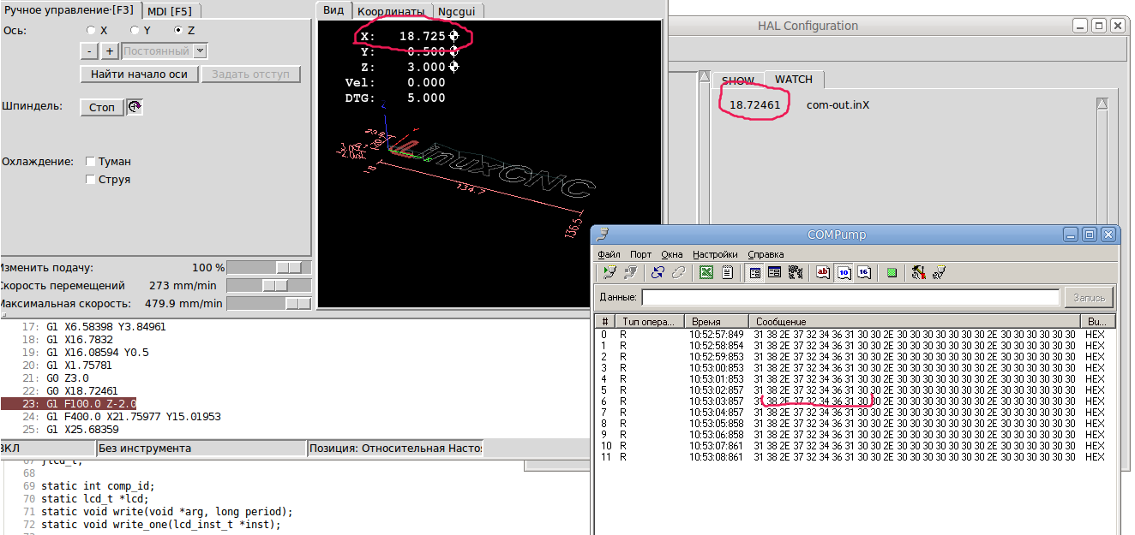This screenshot has height=535, width=1135.
Task: Click the # column header in COMPump
Action: [604, 322]
